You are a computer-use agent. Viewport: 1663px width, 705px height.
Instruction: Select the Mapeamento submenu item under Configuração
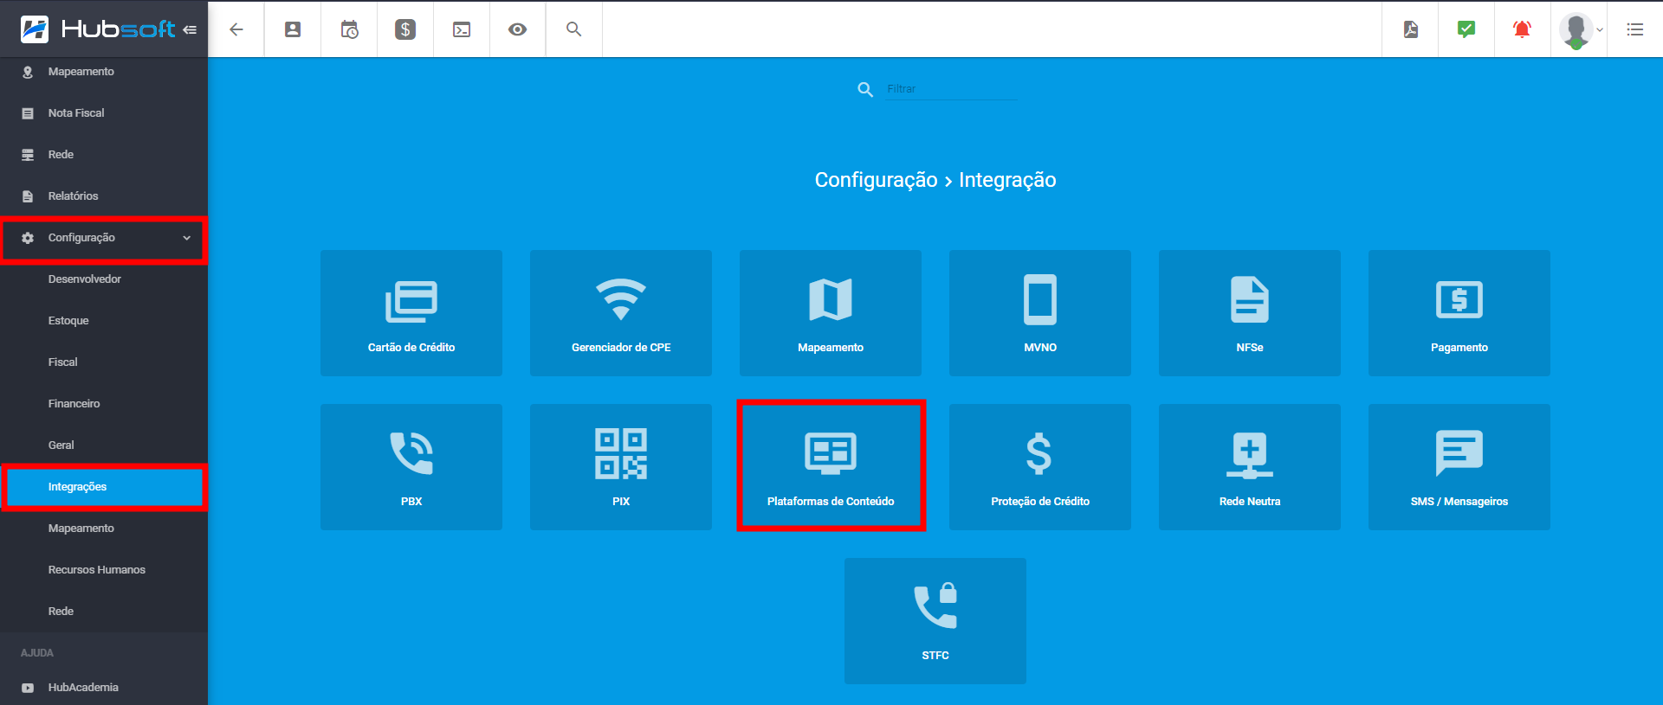point(104,529)
